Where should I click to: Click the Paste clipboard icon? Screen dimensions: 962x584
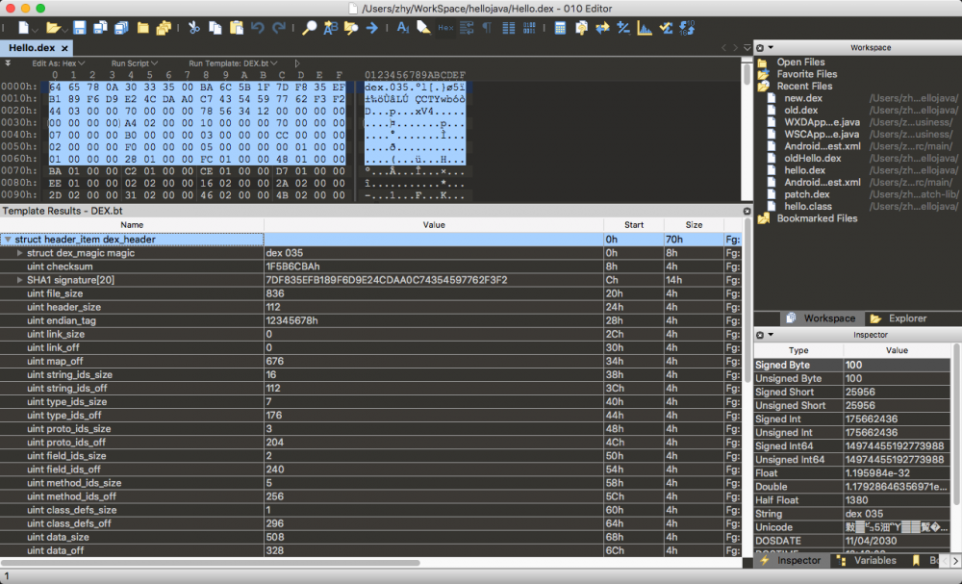pyautogui.click(x=235, y=28)
